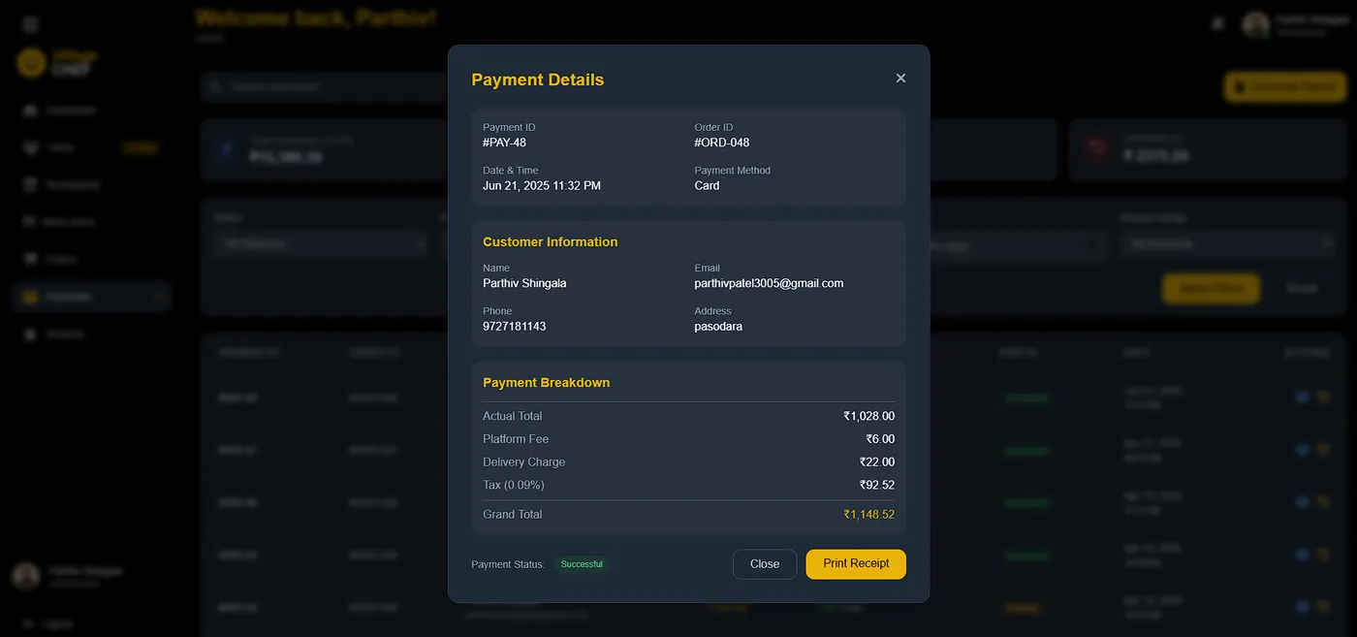Click the phone number 9727181143

pos(515,326)
